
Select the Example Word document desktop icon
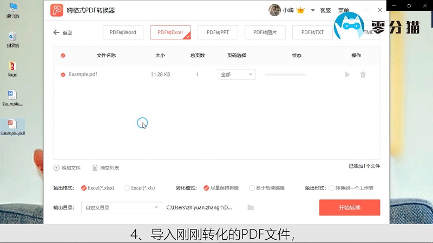pos(12,98)
